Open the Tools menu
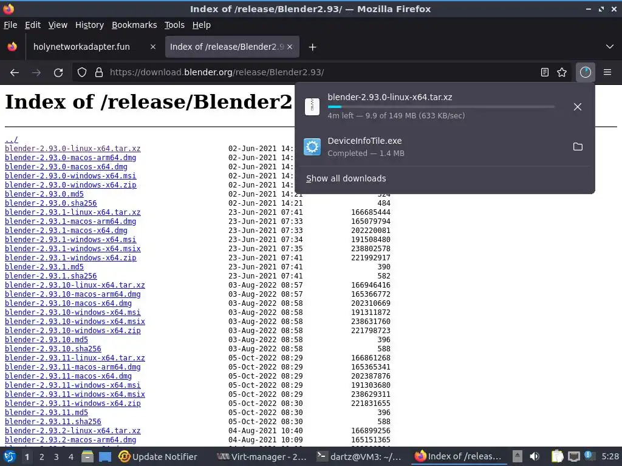622x466 pixels. pos(174,25)
